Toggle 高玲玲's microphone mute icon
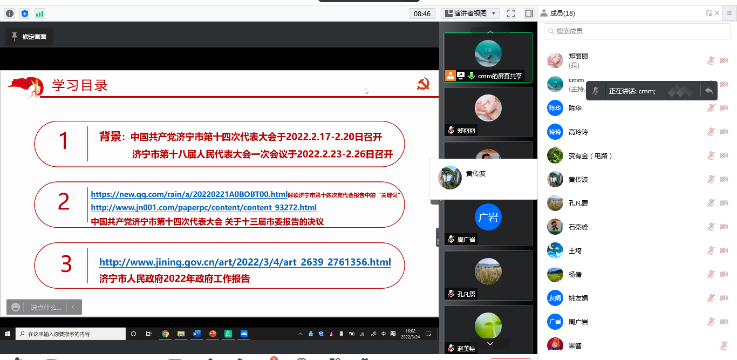Image resolution: width=737 pixels, height=360 pixels. click(x=711, y=132)
